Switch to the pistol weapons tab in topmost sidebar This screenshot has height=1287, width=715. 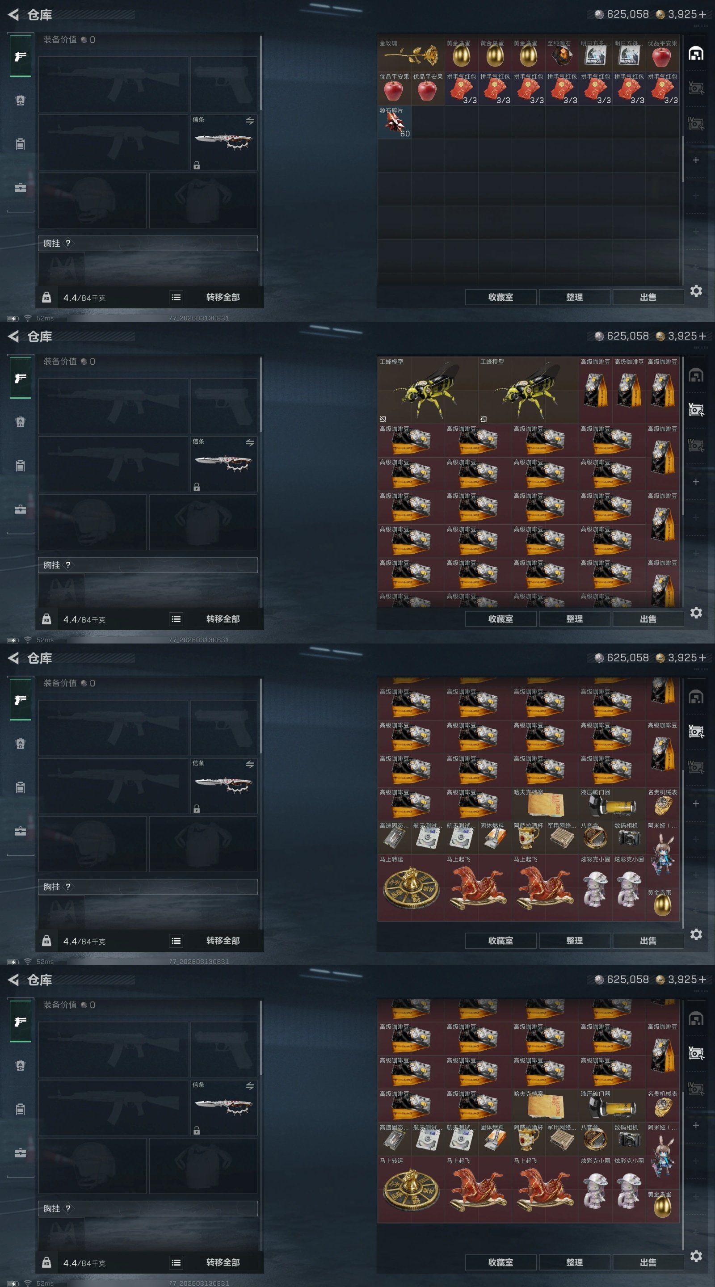pyautogui.click(x=21, y=56)
